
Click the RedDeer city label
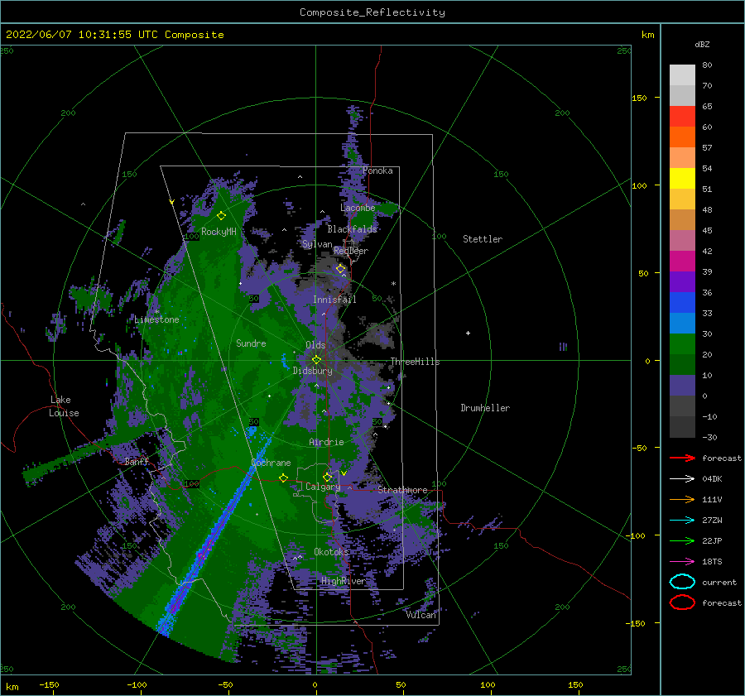pos(351,251)
